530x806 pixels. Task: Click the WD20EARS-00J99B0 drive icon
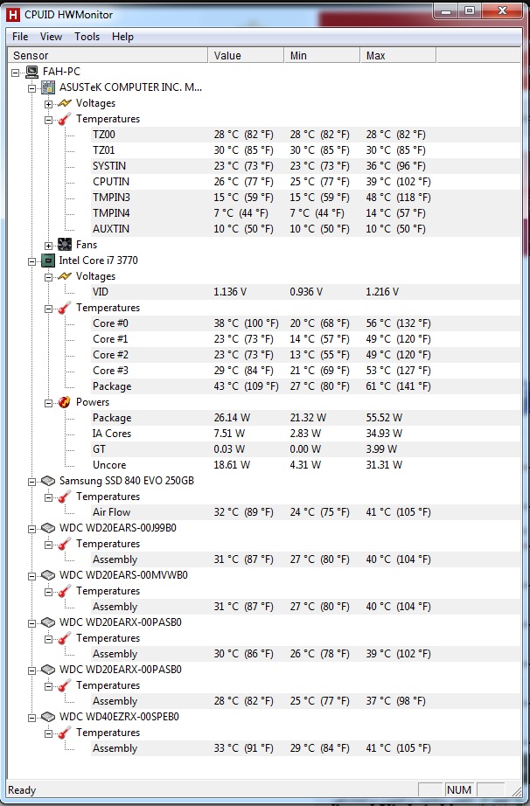[48, 528]
